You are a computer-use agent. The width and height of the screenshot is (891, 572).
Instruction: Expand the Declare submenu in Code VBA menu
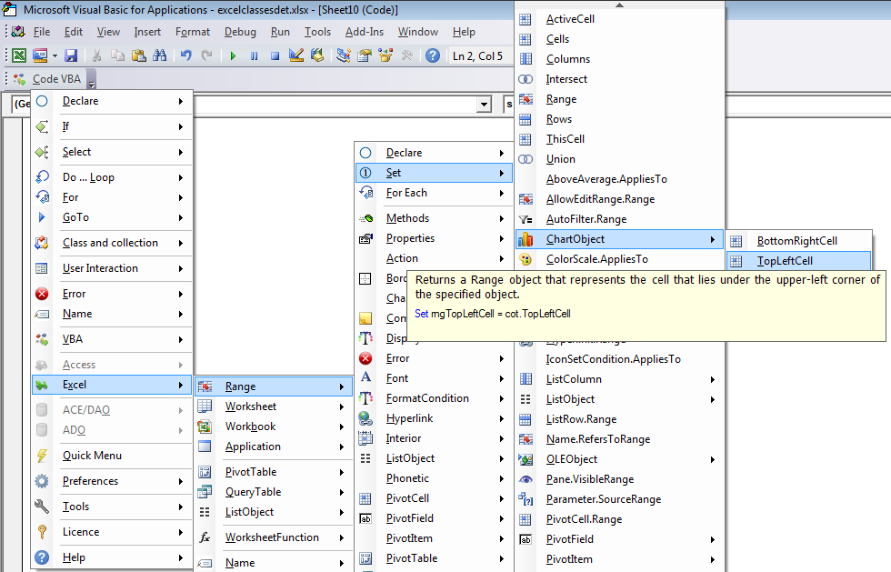(x=112, y=101)
